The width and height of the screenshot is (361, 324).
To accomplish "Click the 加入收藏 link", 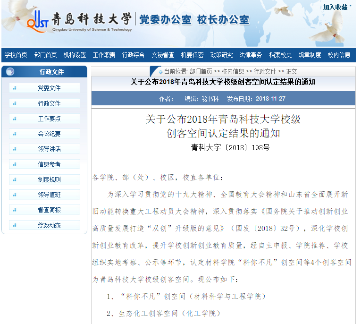I will [336, 7].
